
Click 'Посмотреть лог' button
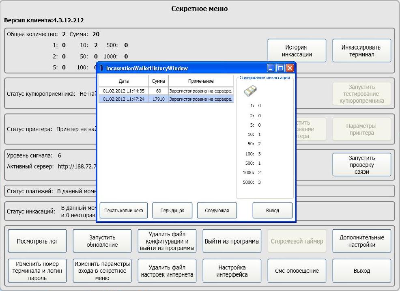[37, 241]
